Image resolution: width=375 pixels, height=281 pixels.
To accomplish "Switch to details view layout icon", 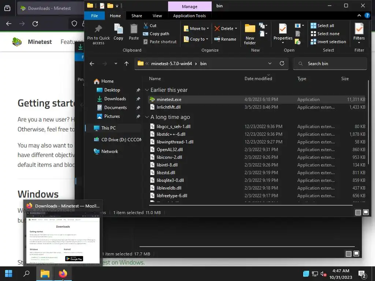I will click(x=358, y=213).
